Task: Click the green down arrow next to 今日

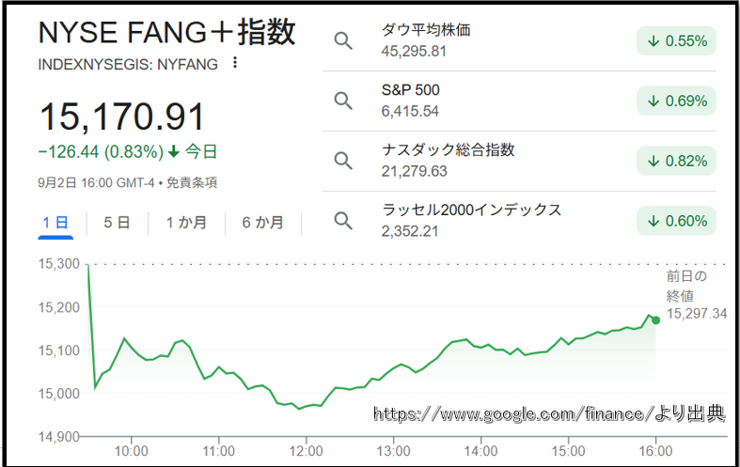Action: (174, 151)
